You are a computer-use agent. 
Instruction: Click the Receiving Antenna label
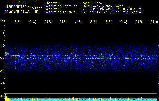[60, 12]
